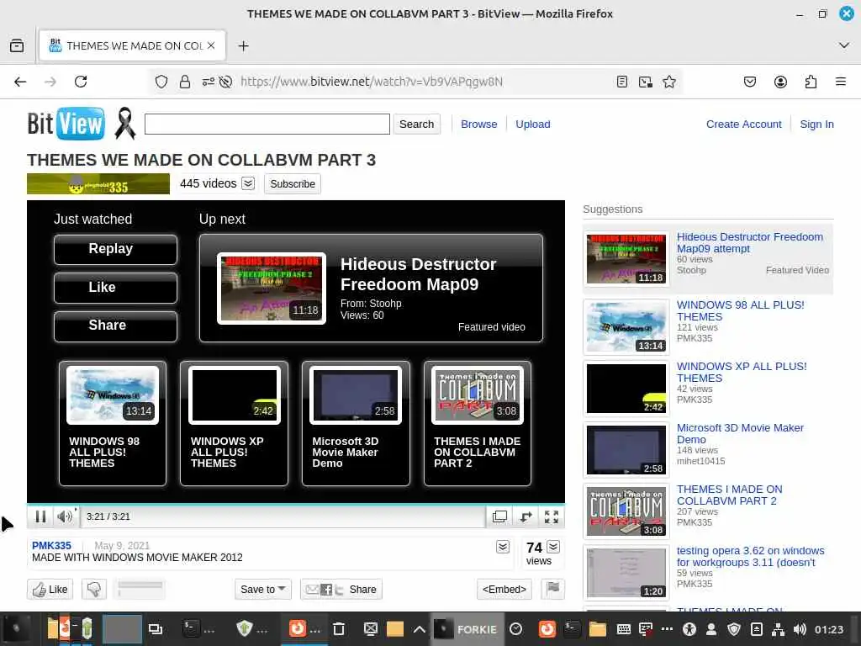Open Hideous Destructor up next video

(371, 289)
